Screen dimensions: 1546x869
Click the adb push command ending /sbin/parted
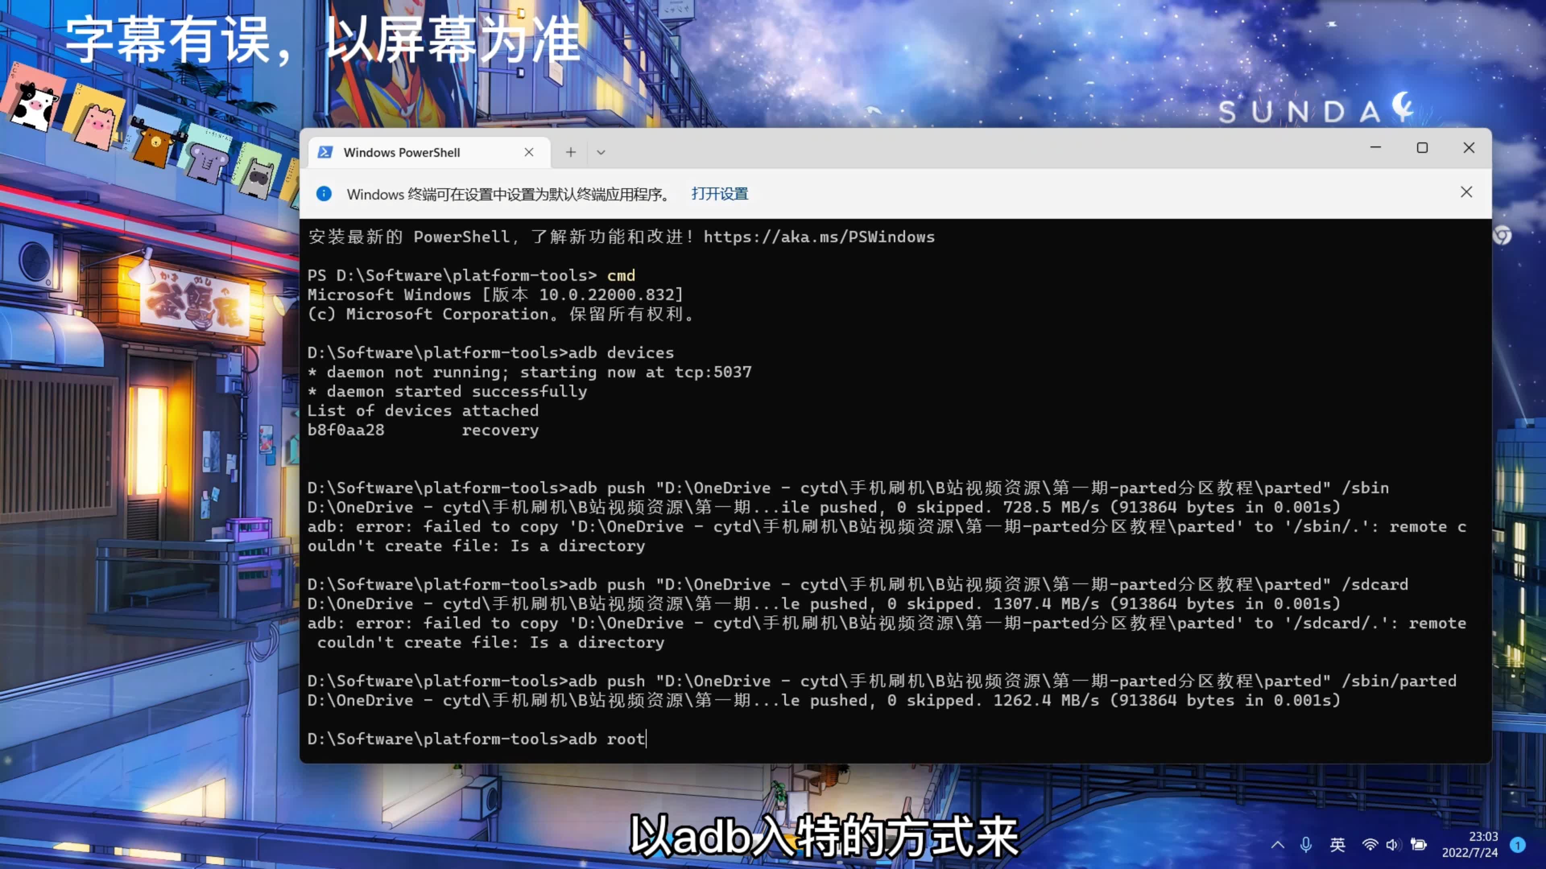(882, 681)
